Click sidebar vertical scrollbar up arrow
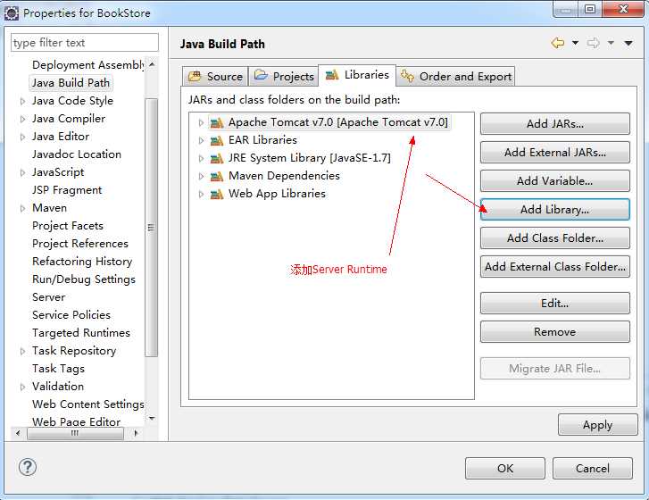This screenshot has width=649, height=500. click(x=152, y=64)
